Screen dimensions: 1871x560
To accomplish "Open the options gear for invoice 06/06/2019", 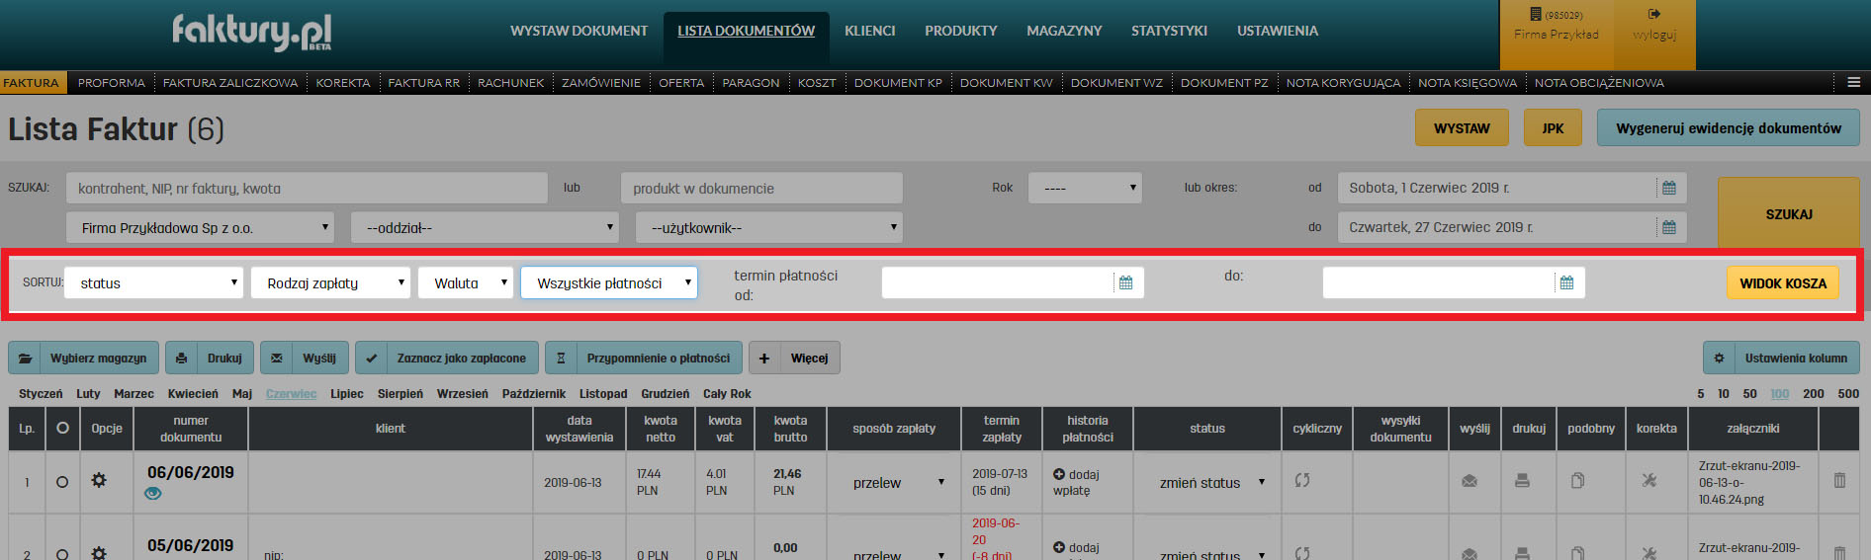I will coord(99,481).
